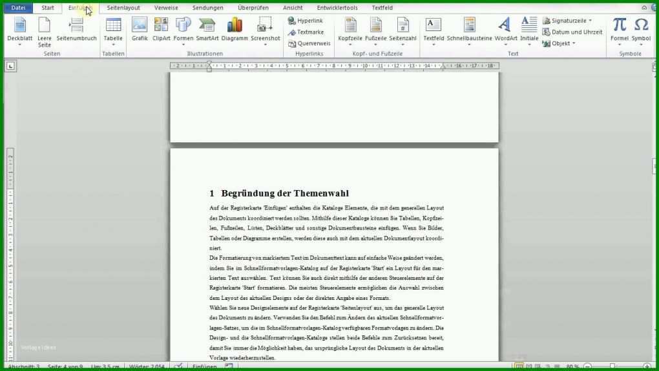Screen dimensions: 659x371
Task: Click paragraph starting 'Die Formatierung von markiertem'
Action: 326,278
